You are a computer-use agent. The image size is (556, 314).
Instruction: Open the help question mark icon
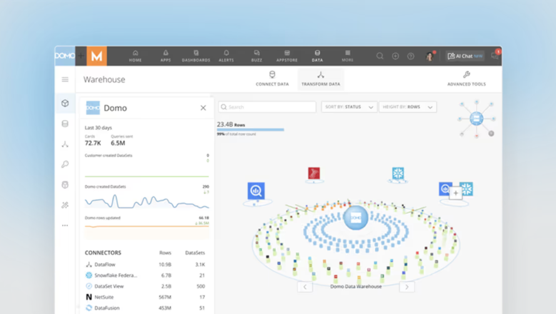click(x=411, y=56)
